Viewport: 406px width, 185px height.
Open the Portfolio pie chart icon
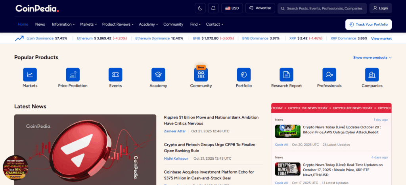pyautogui.click(x=244, y=75)
